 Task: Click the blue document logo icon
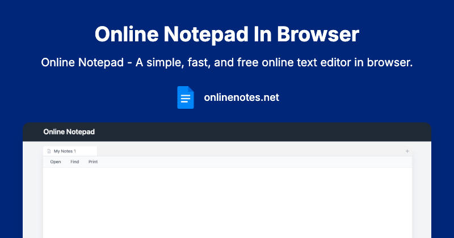[185, 97]
